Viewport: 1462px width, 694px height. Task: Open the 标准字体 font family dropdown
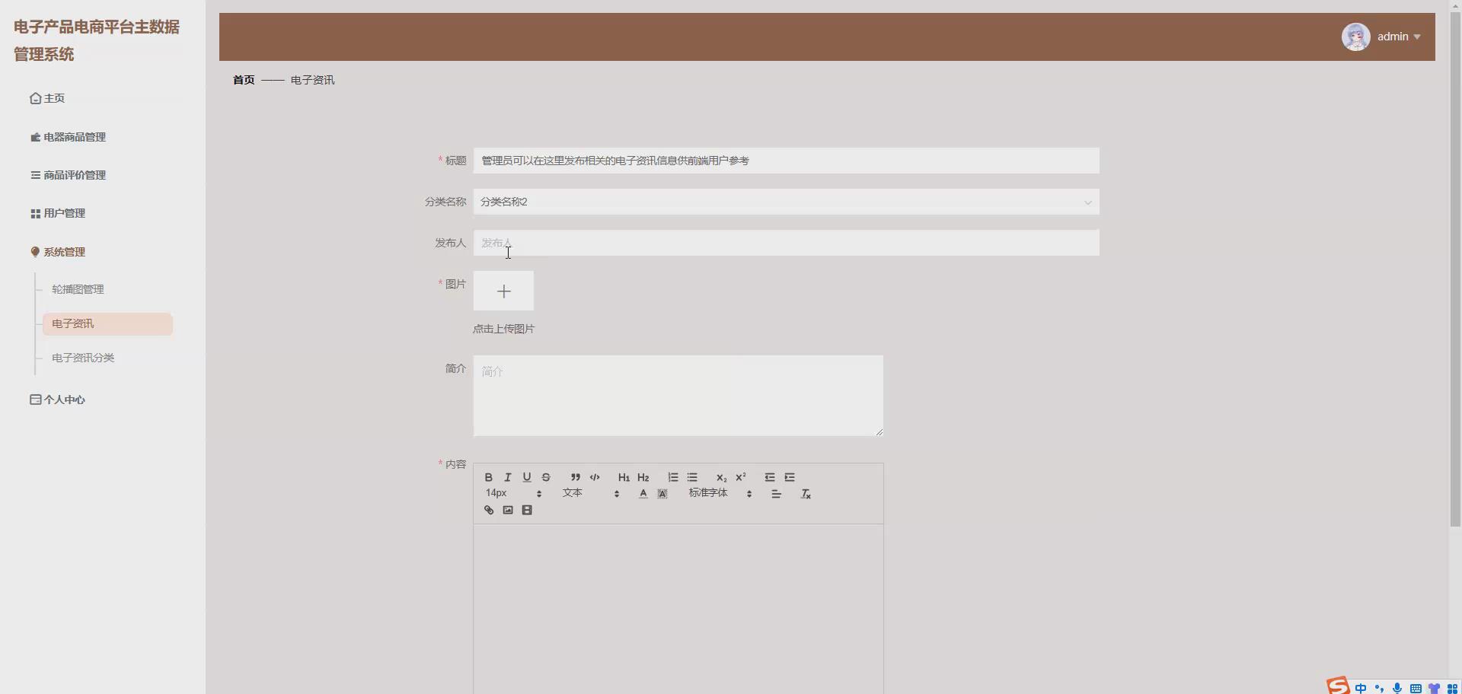click(720, 493)
